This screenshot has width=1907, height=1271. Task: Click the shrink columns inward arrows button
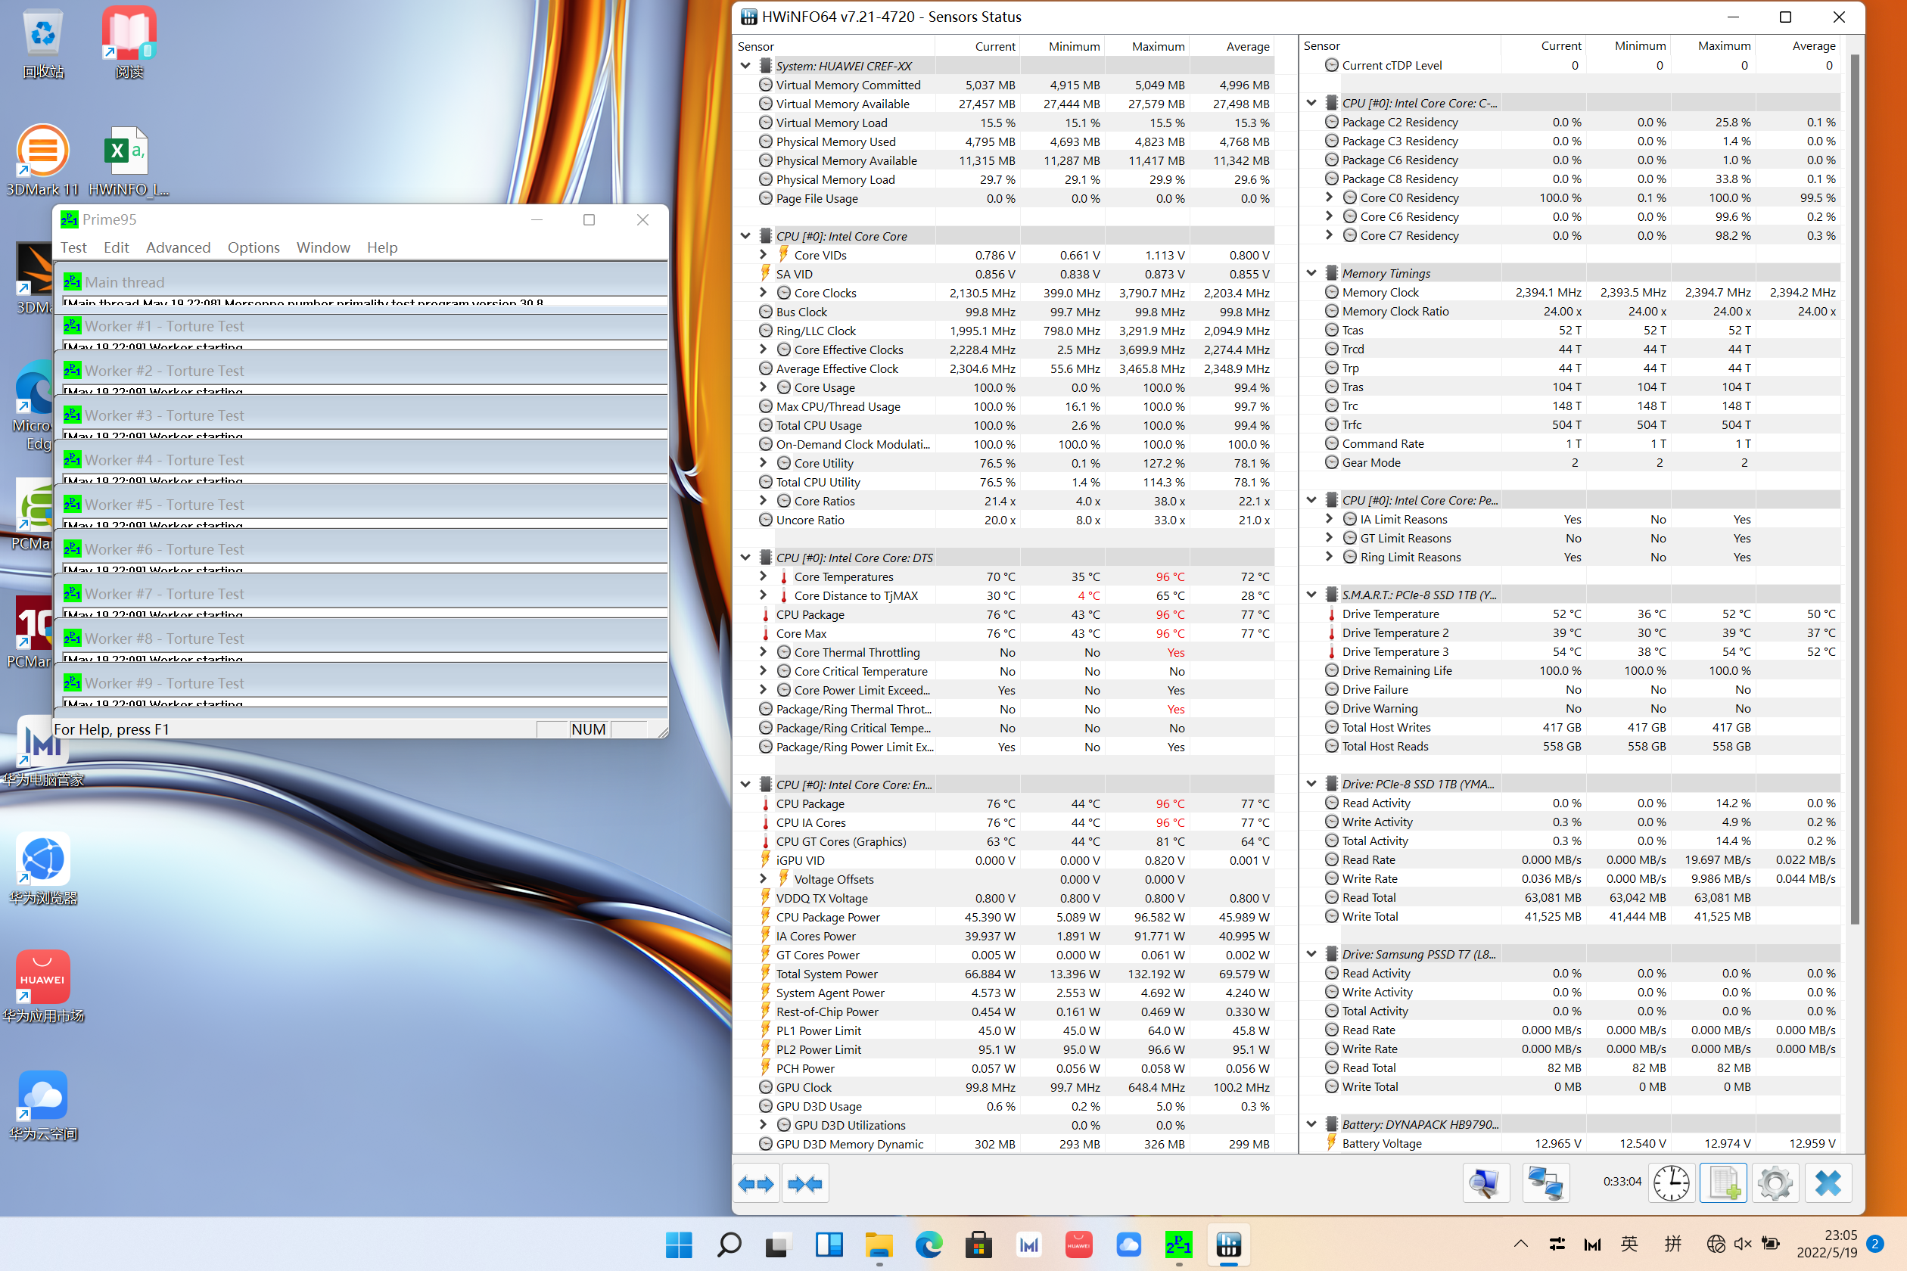click(x=804, y=1184)
